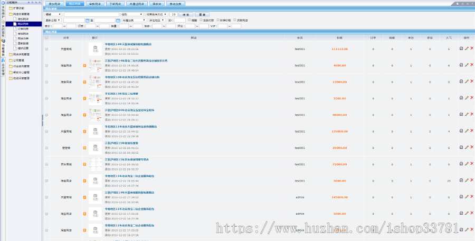Open the 结果排序方式 sort-order dropdown
The width and height of the screenshot is (475, 241).
pos(157,14)
